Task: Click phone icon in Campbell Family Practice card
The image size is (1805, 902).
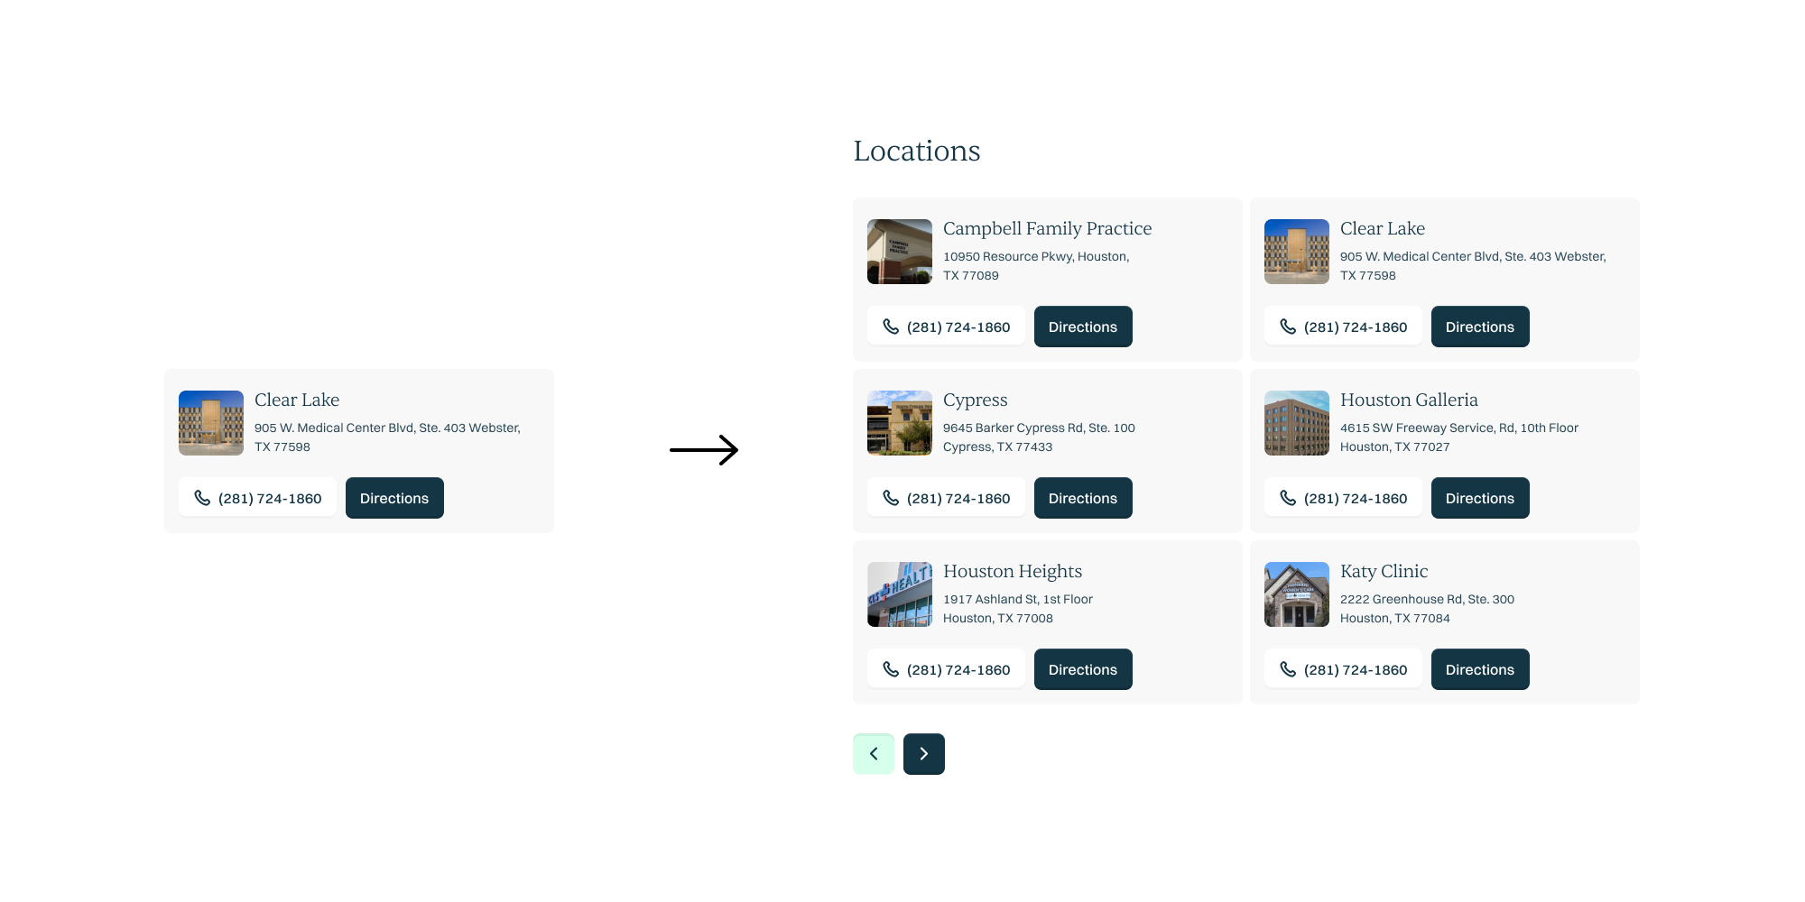Action: (891, 327)
